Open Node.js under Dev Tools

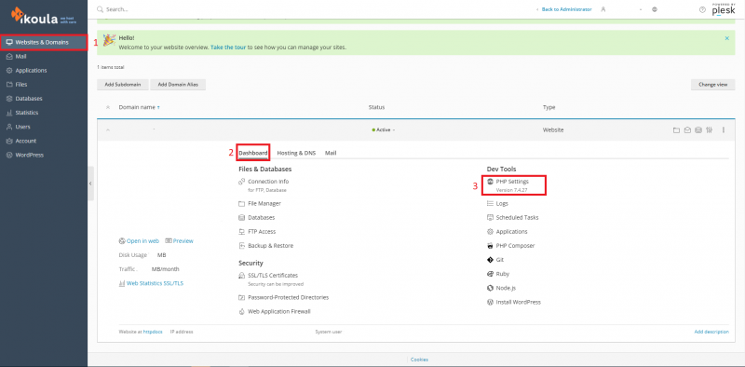click(506, 288)
